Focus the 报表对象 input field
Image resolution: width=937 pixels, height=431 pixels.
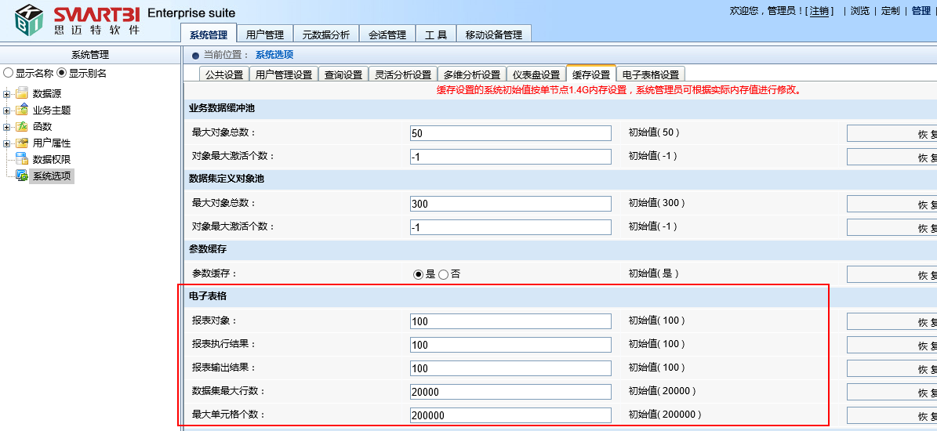(511, 321)
